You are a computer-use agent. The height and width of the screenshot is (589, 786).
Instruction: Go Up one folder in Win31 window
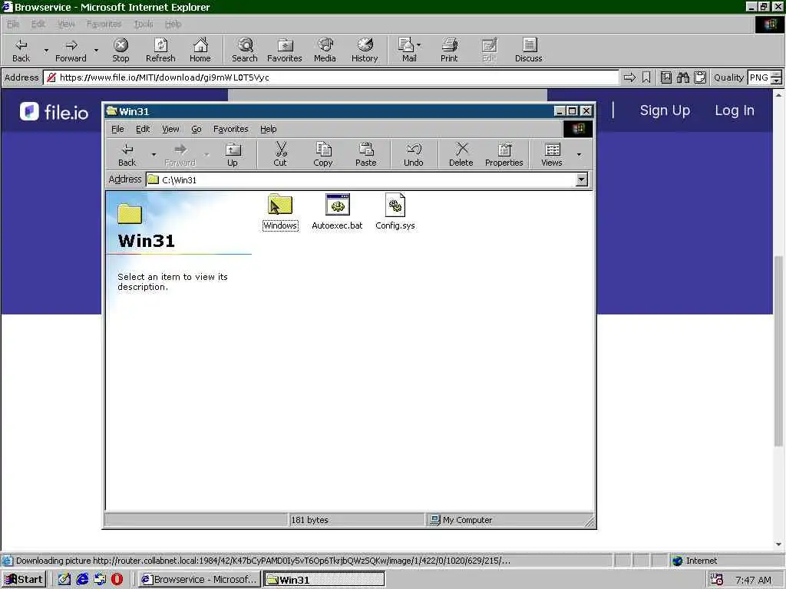click(233, 154)
